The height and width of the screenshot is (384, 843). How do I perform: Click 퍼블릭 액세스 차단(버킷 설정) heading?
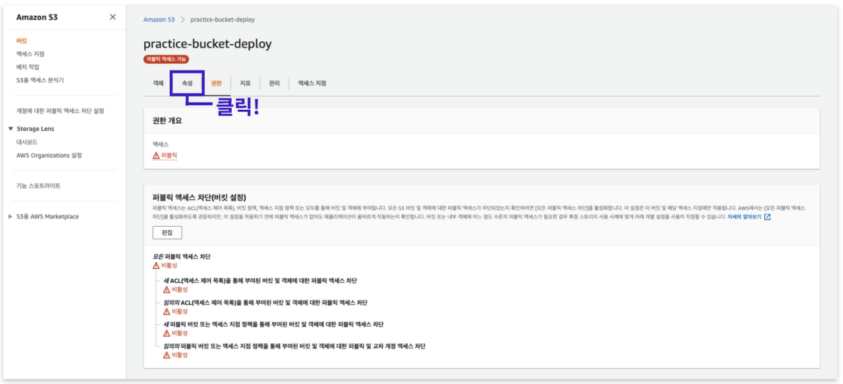199,197
